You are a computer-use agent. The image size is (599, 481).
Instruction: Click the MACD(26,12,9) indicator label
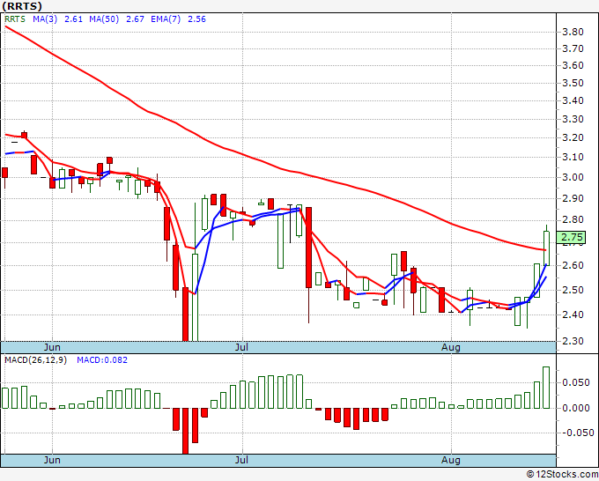[35, 360]
